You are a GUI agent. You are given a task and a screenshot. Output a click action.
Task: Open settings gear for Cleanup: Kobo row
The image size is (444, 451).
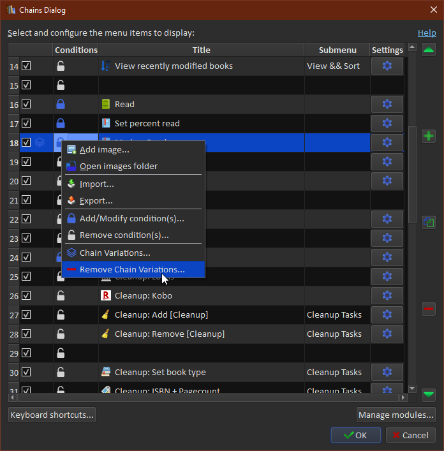pyautogui.click(x=387, y=295)
